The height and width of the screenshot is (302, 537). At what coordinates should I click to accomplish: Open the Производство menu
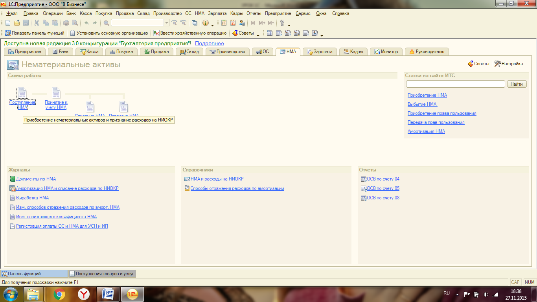point(167,13)
